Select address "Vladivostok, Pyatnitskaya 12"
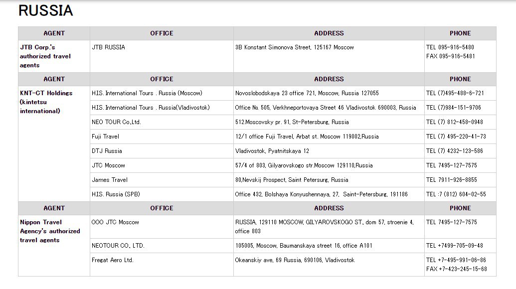516x289 pixels. 272,151
